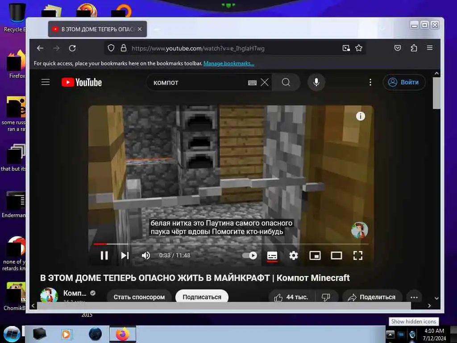
Task: Click the 0:33 / 11:48 time display
Action: (x=175, y=255)
